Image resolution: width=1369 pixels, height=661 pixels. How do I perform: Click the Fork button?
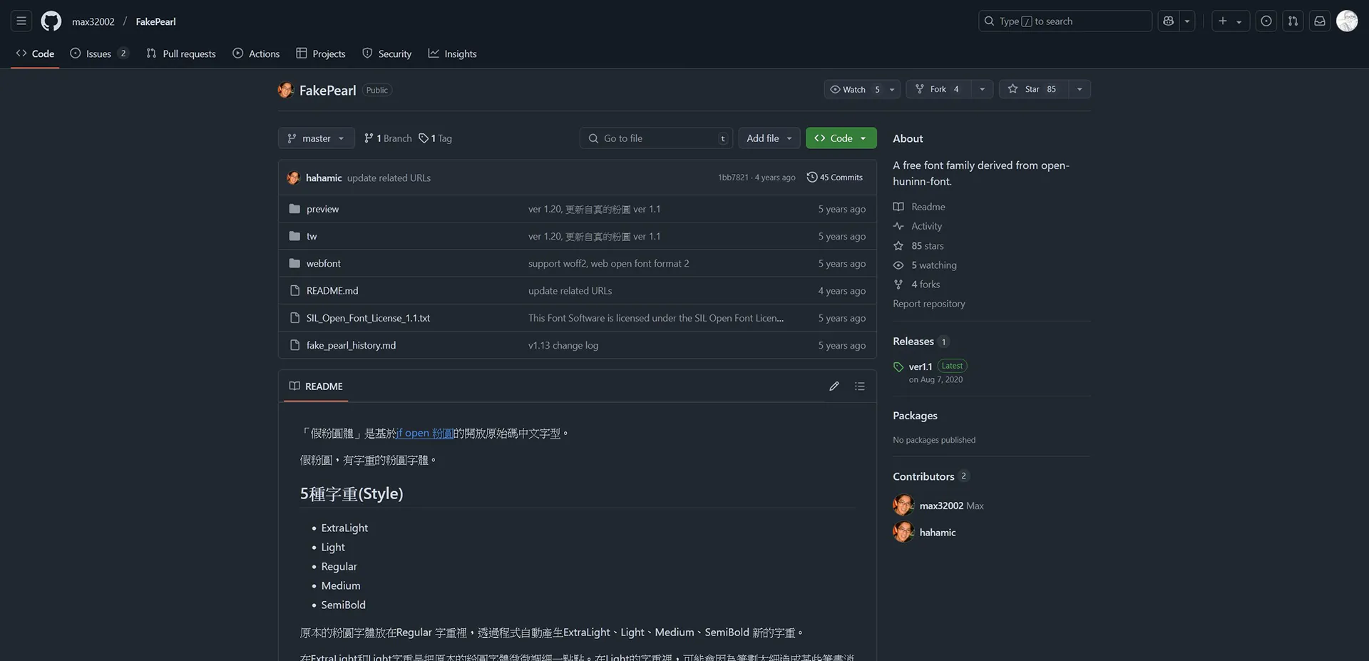pyautogui.click(x=938, y=89)
